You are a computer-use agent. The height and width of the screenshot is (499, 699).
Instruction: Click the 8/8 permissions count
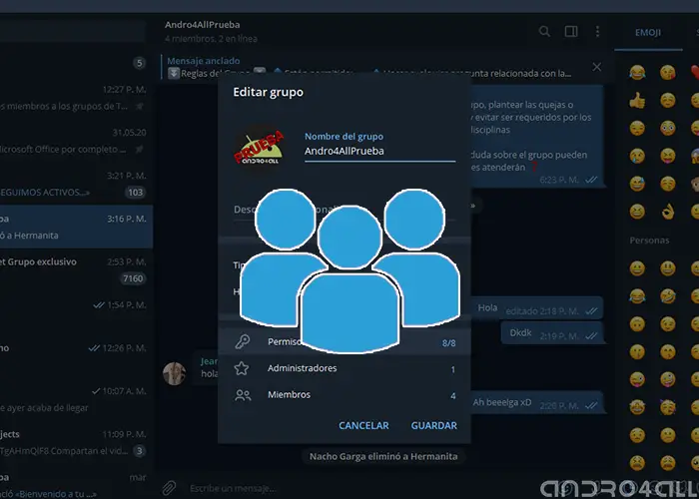[448, 343]
